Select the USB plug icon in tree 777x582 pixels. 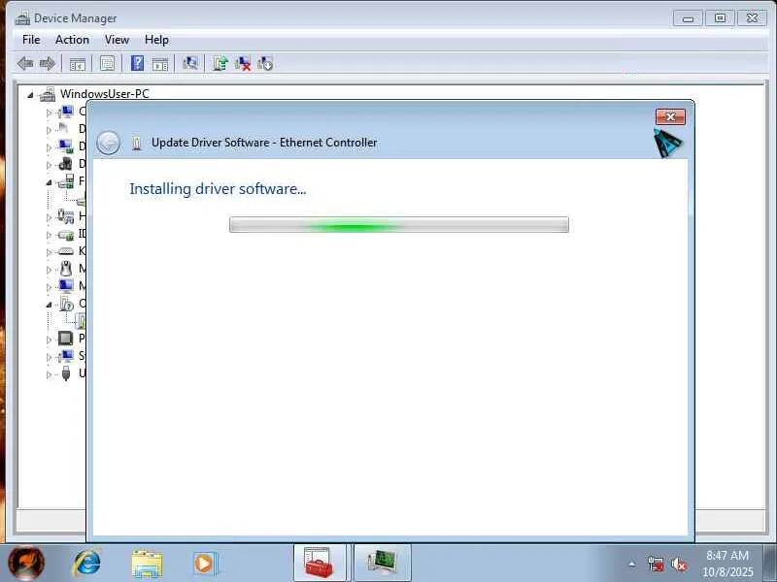[66, 373]
